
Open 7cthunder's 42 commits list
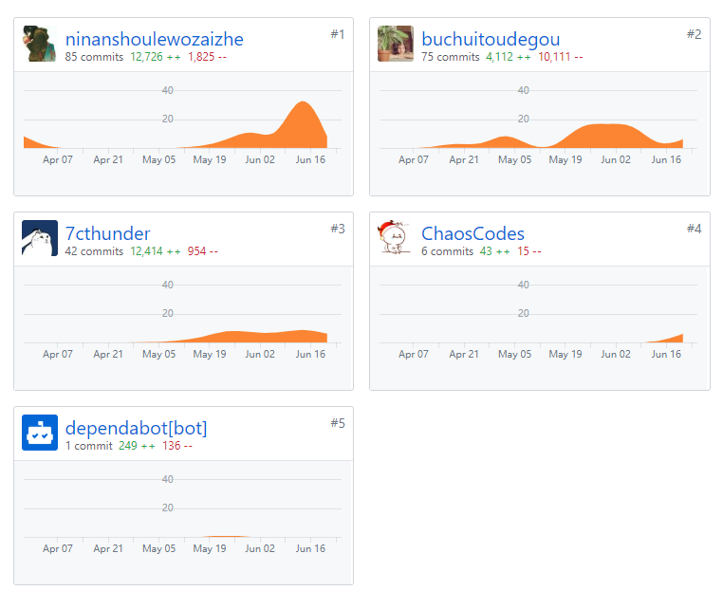(x=94, y=251)
